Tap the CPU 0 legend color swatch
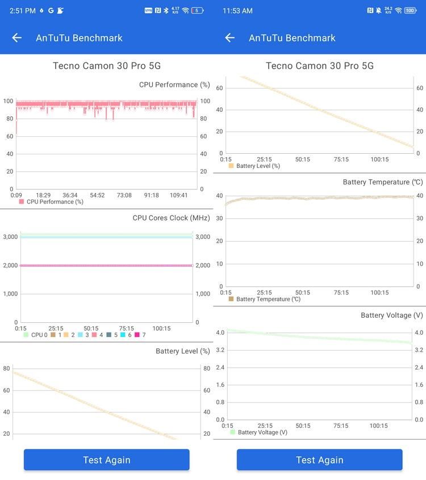The height and width of the screenshot is (480, 426). pyautogui.click(x=26, y=335)
